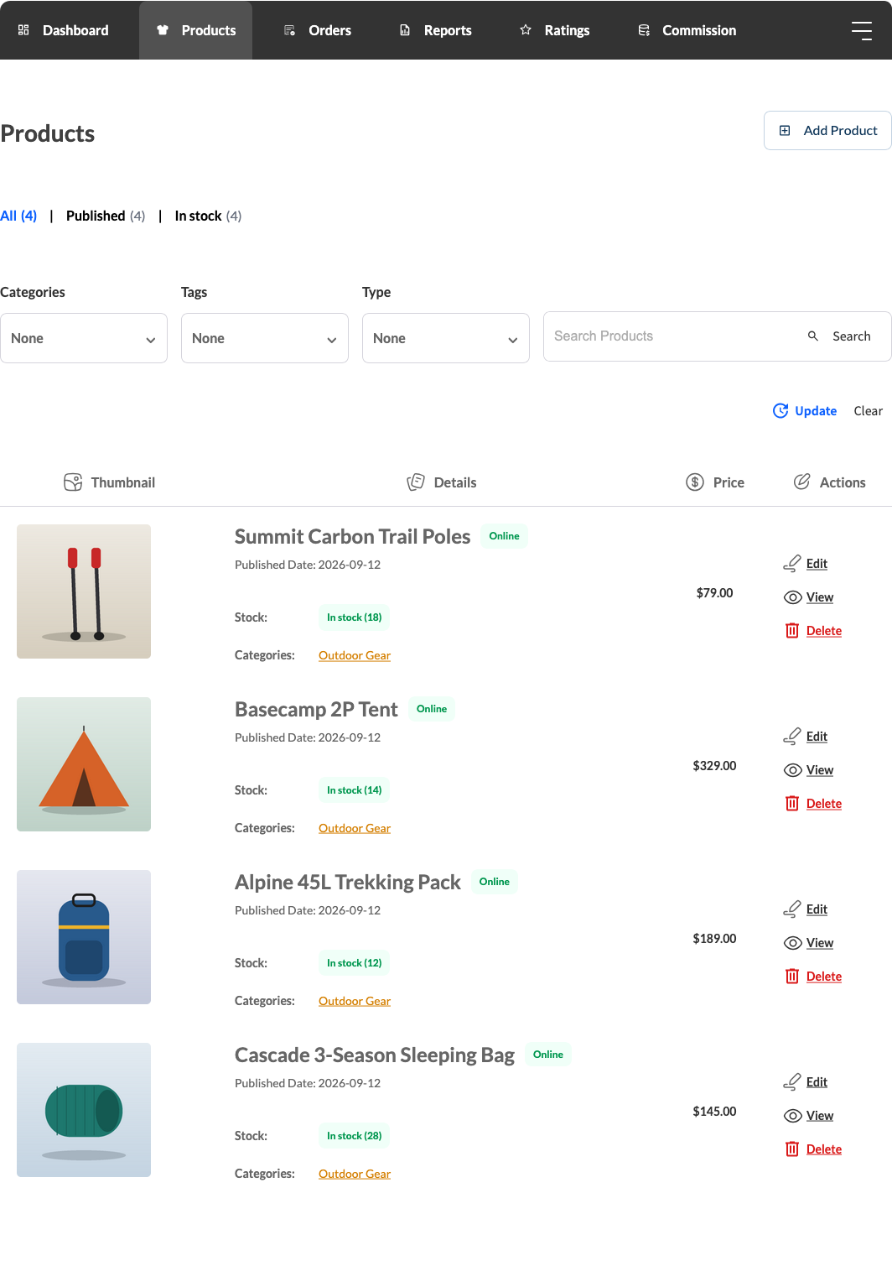
Task: Click the Cascade 3-Season Sleeping Bag title
Action: (375, 1055)
